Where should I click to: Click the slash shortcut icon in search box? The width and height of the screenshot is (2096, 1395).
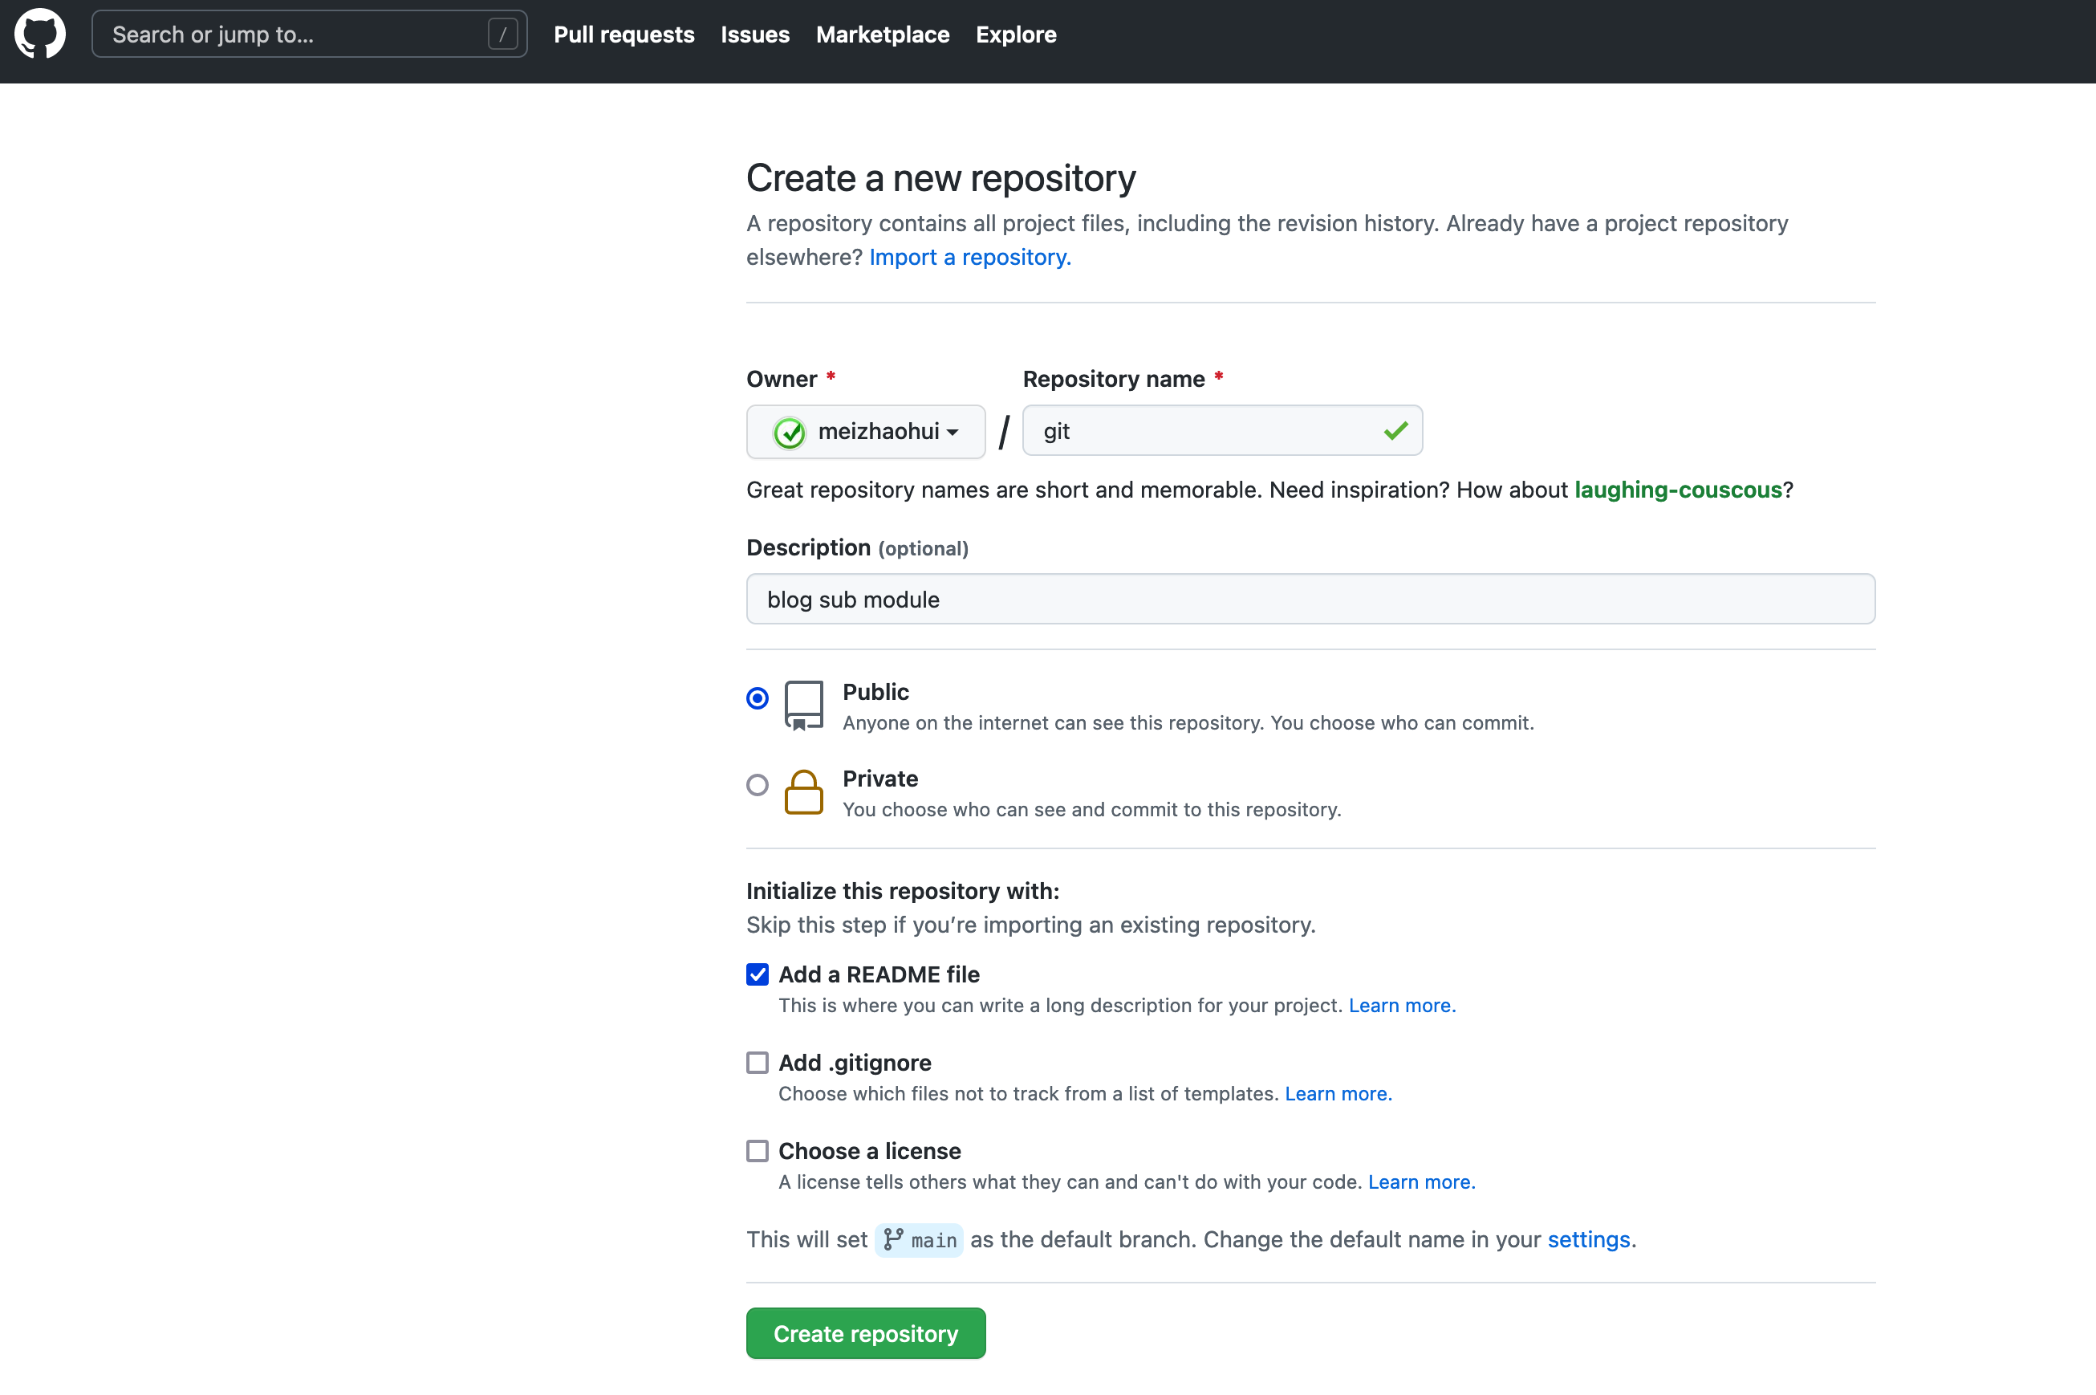[502, 35]
